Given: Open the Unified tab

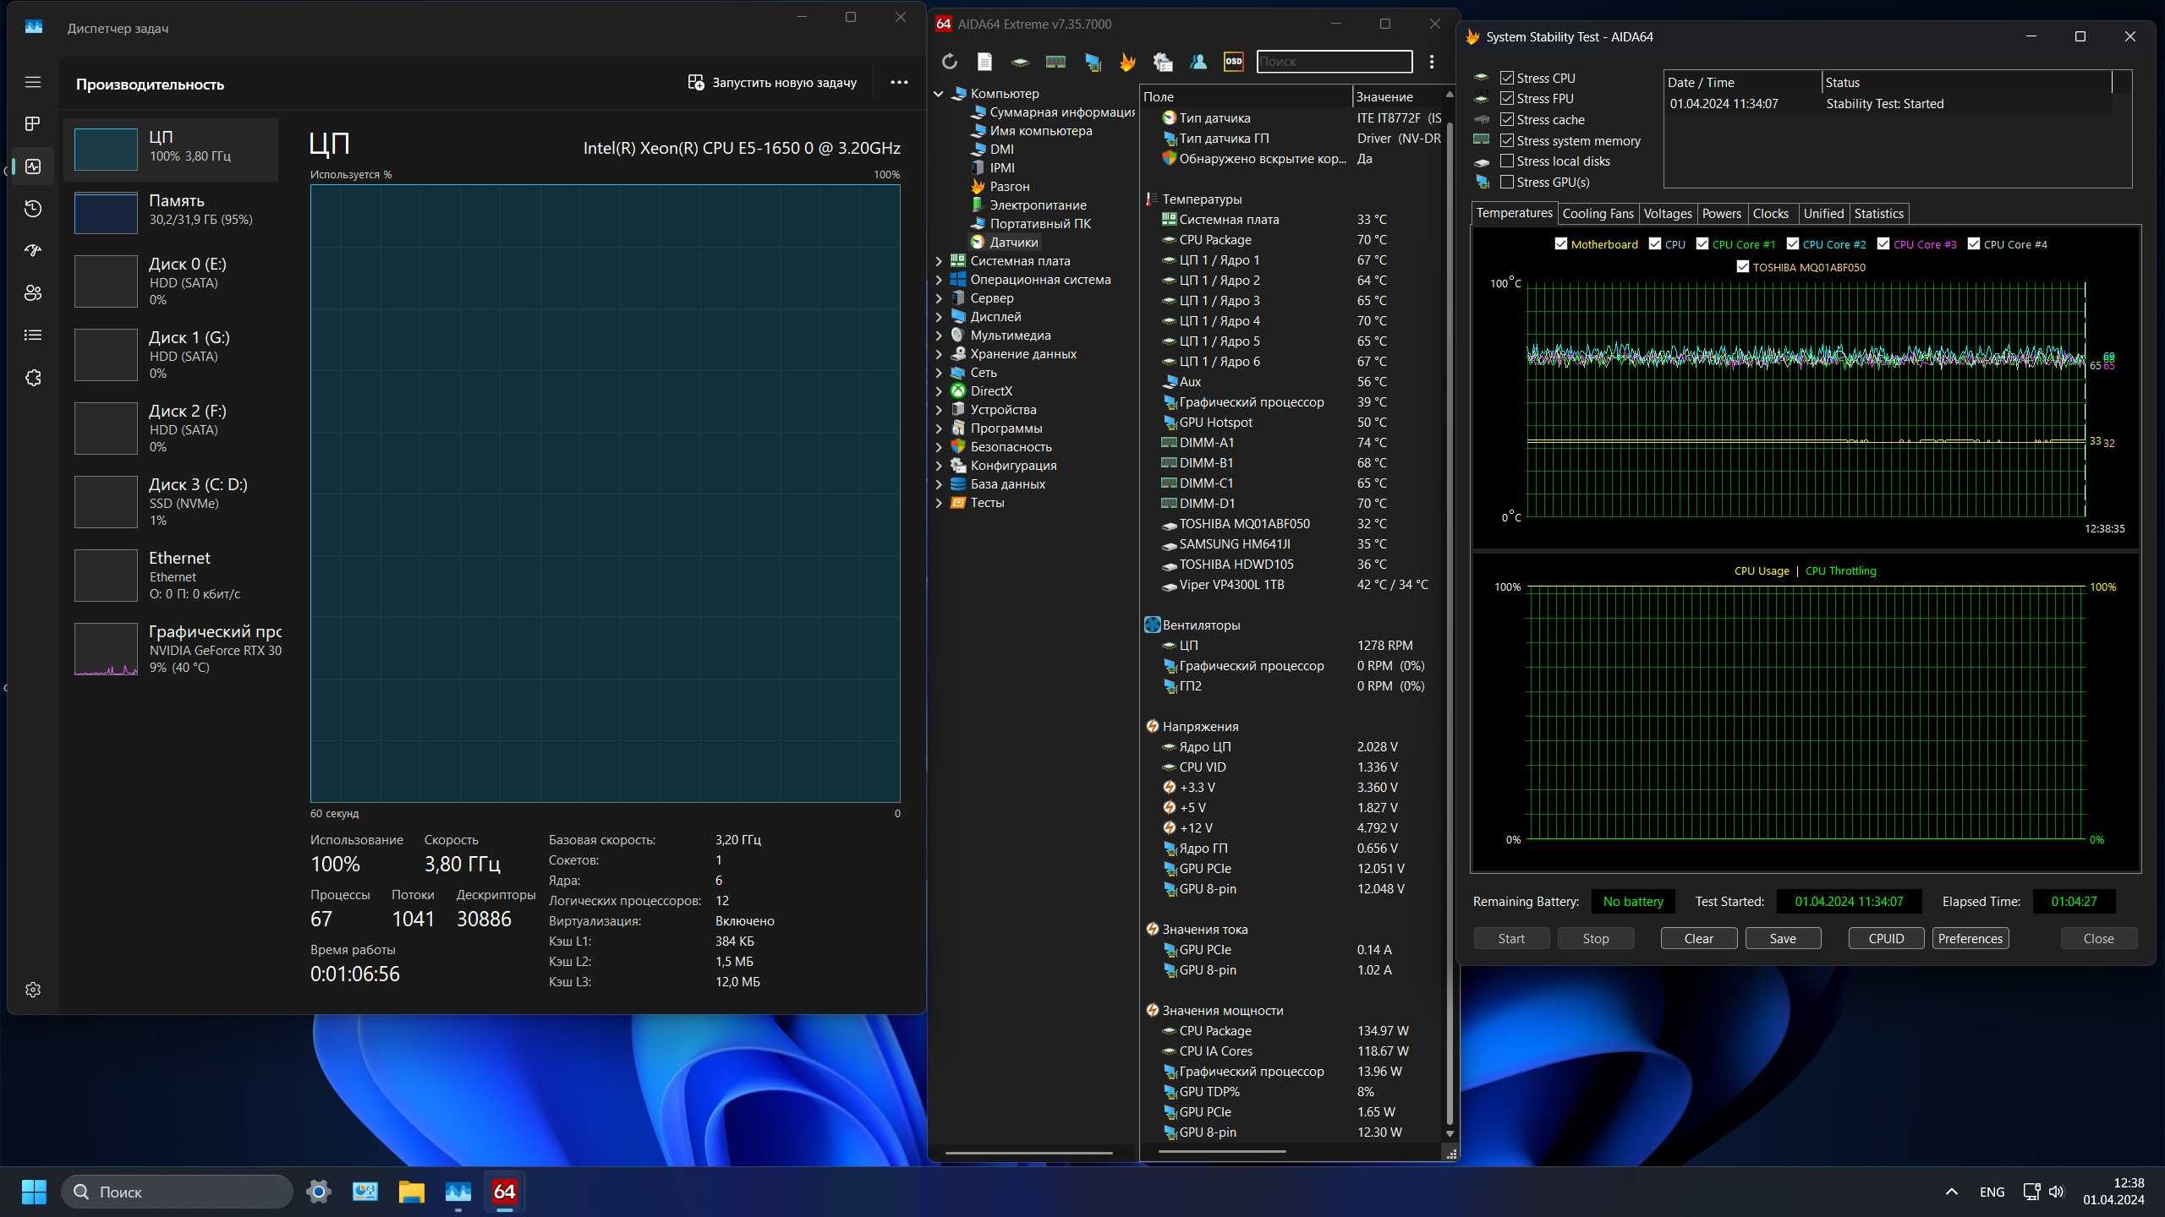Looking at the screenshot, I should (x=1823, y=214).
